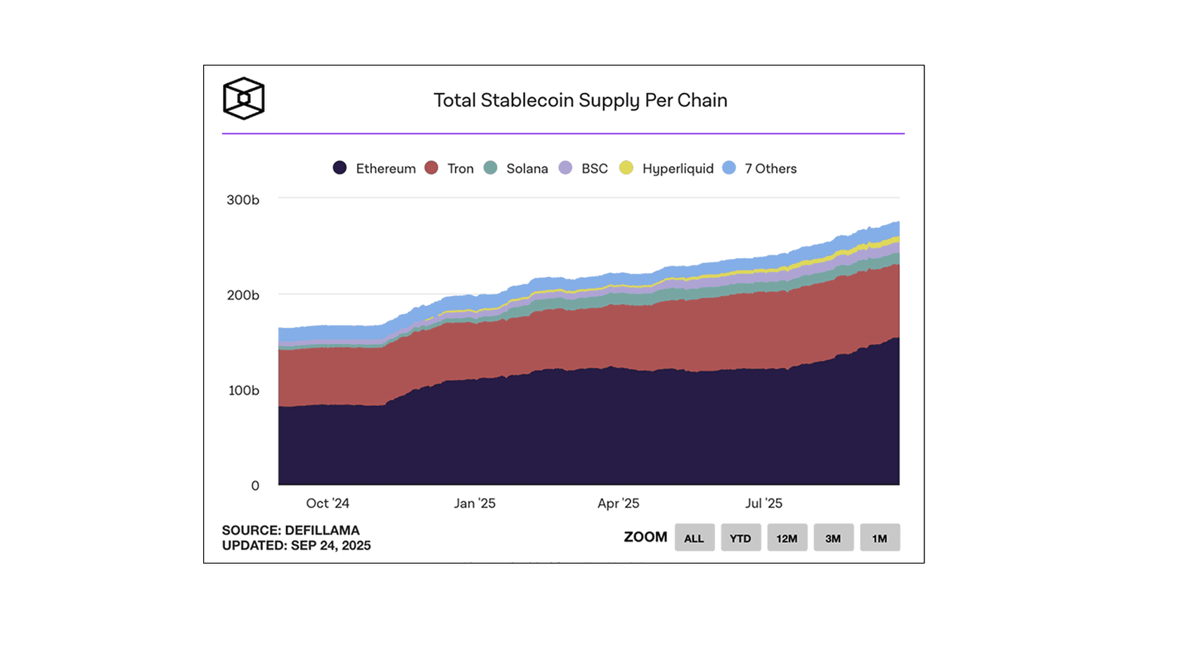Click the BSC legend color dot
This screenshot has width=1181, height=664.
pyautogui.click(x=565, y=168)
